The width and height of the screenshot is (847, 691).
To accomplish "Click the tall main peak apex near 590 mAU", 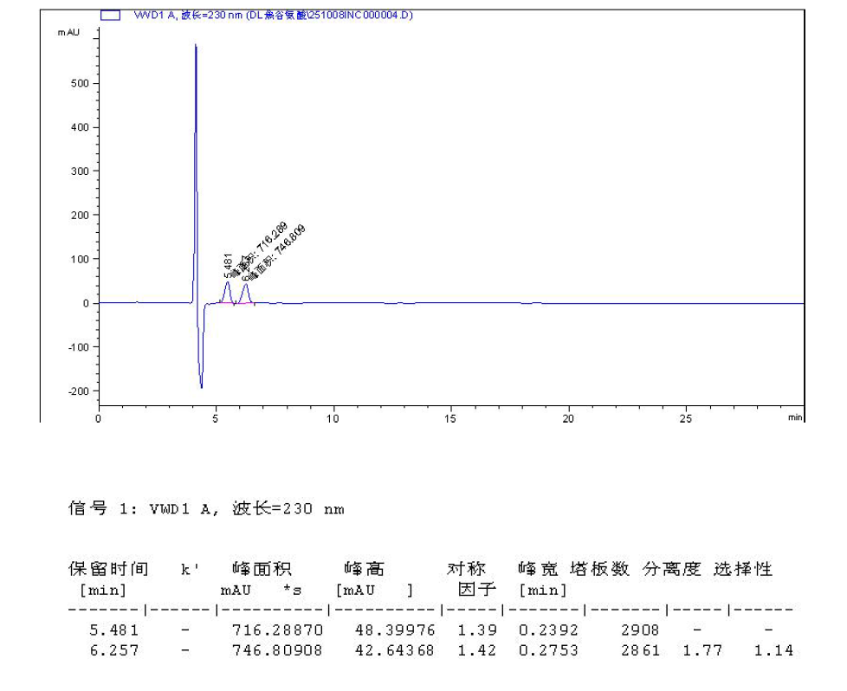I will (196, 46).
